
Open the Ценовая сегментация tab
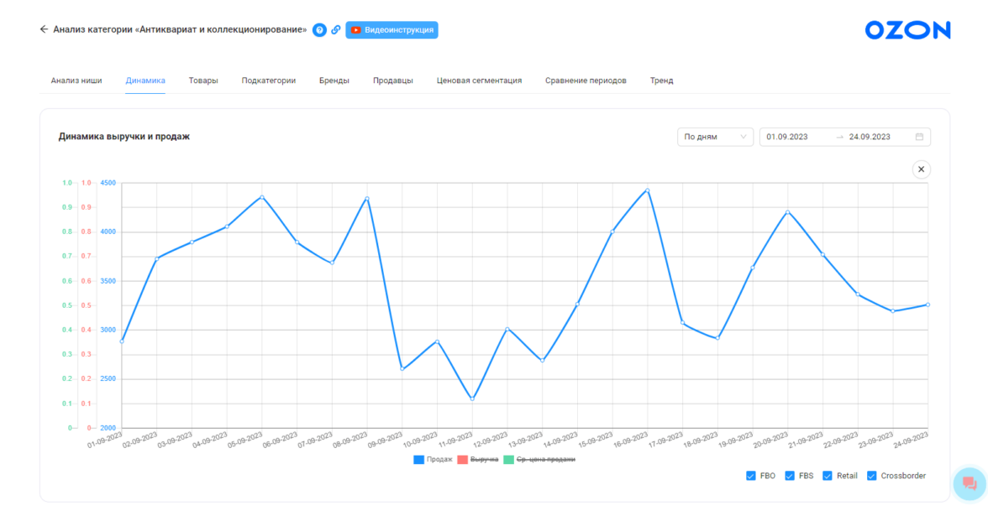479,81
